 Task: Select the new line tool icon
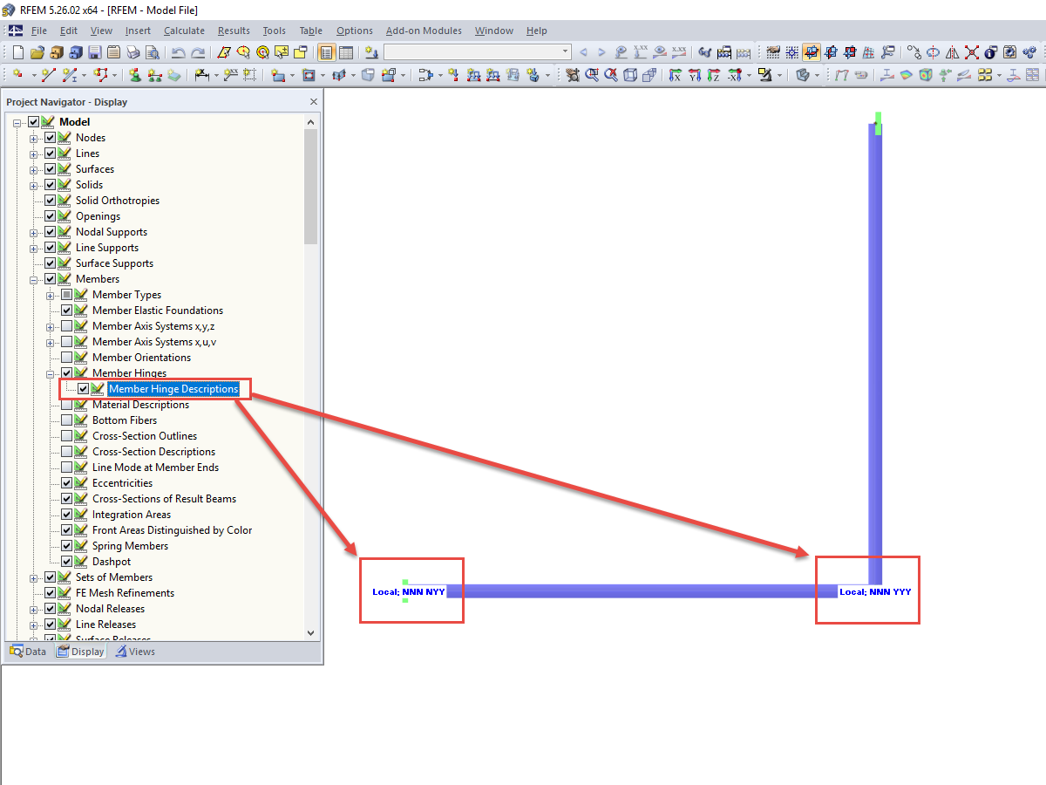pyautogui.click(x=50, y=75)
